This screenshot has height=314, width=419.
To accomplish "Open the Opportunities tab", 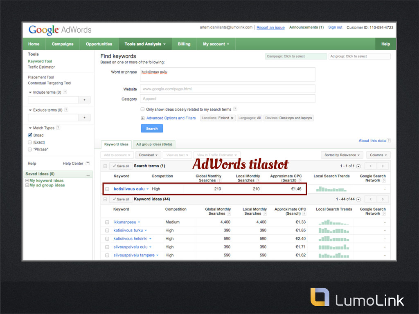I will point(99,44).
